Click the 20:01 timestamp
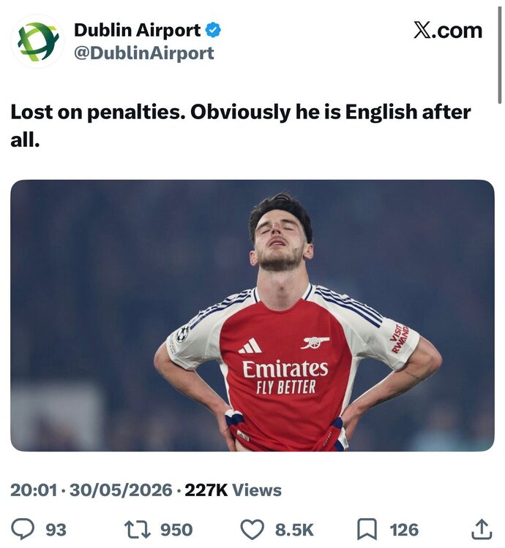This screenshot has height=548, width=505. (34, 490)
